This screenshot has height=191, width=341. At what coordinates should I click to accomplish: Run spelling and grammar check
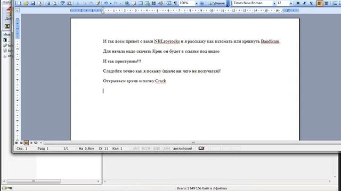(63, 3)
